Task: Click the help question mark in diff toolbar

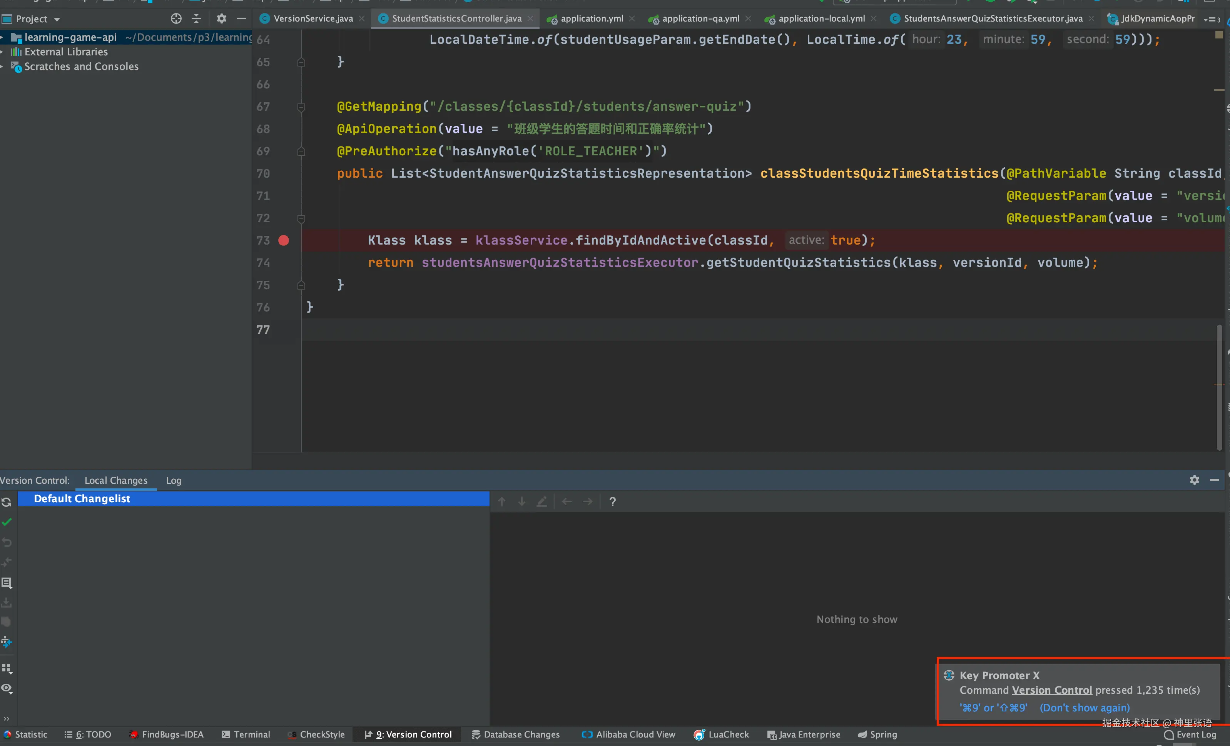Action: pyautogui.click(x=613, y=502)
